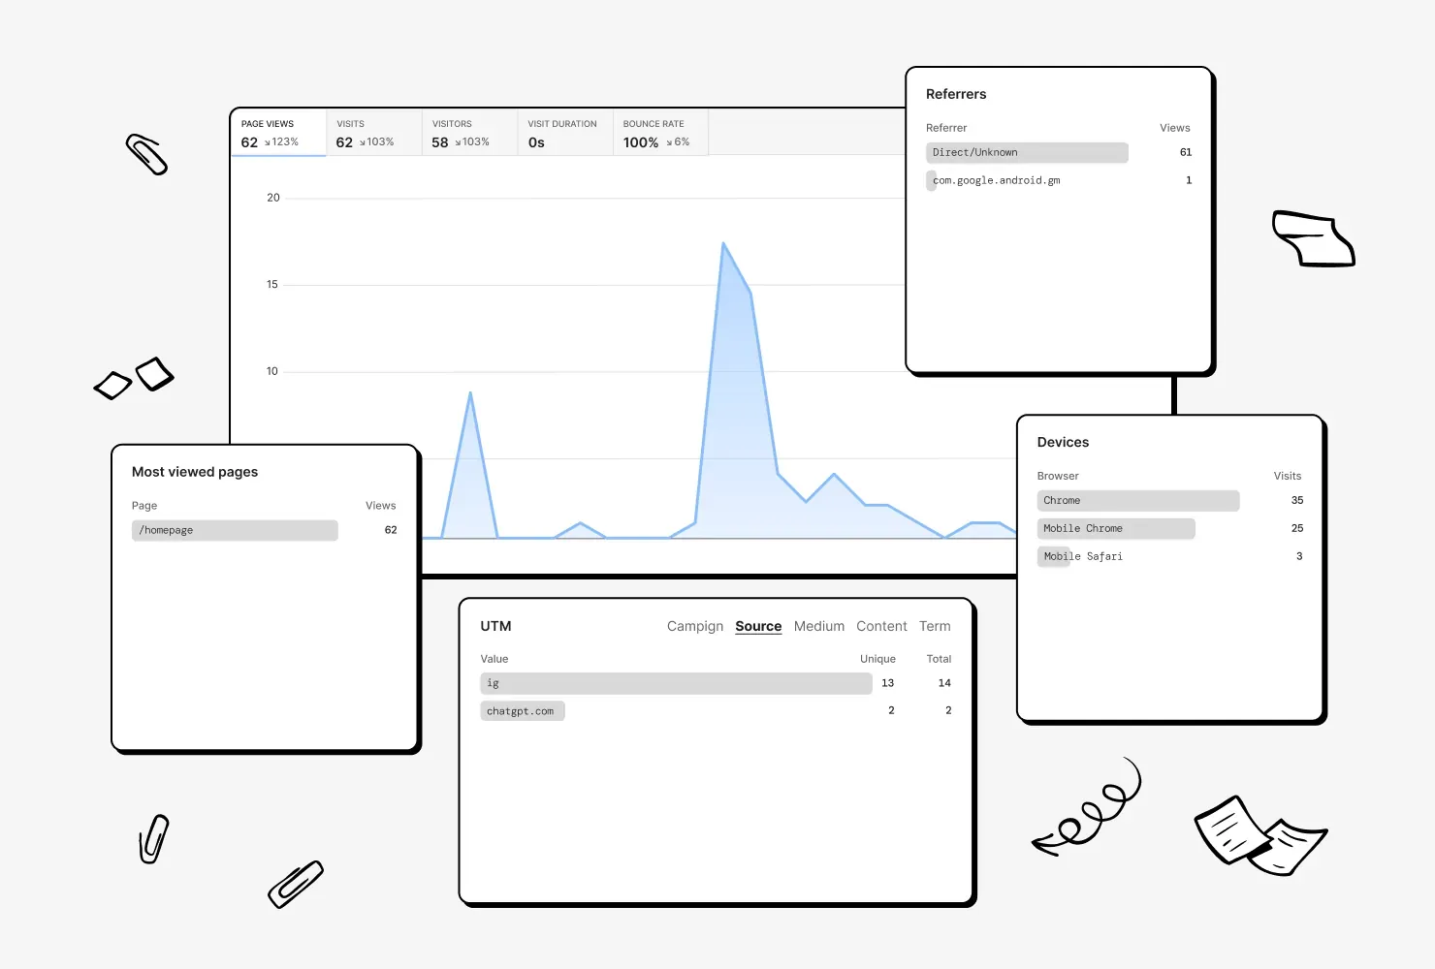Click the ig UTM source row
The width and height of the screenshot is (1435, 969).
coord(716,683)
